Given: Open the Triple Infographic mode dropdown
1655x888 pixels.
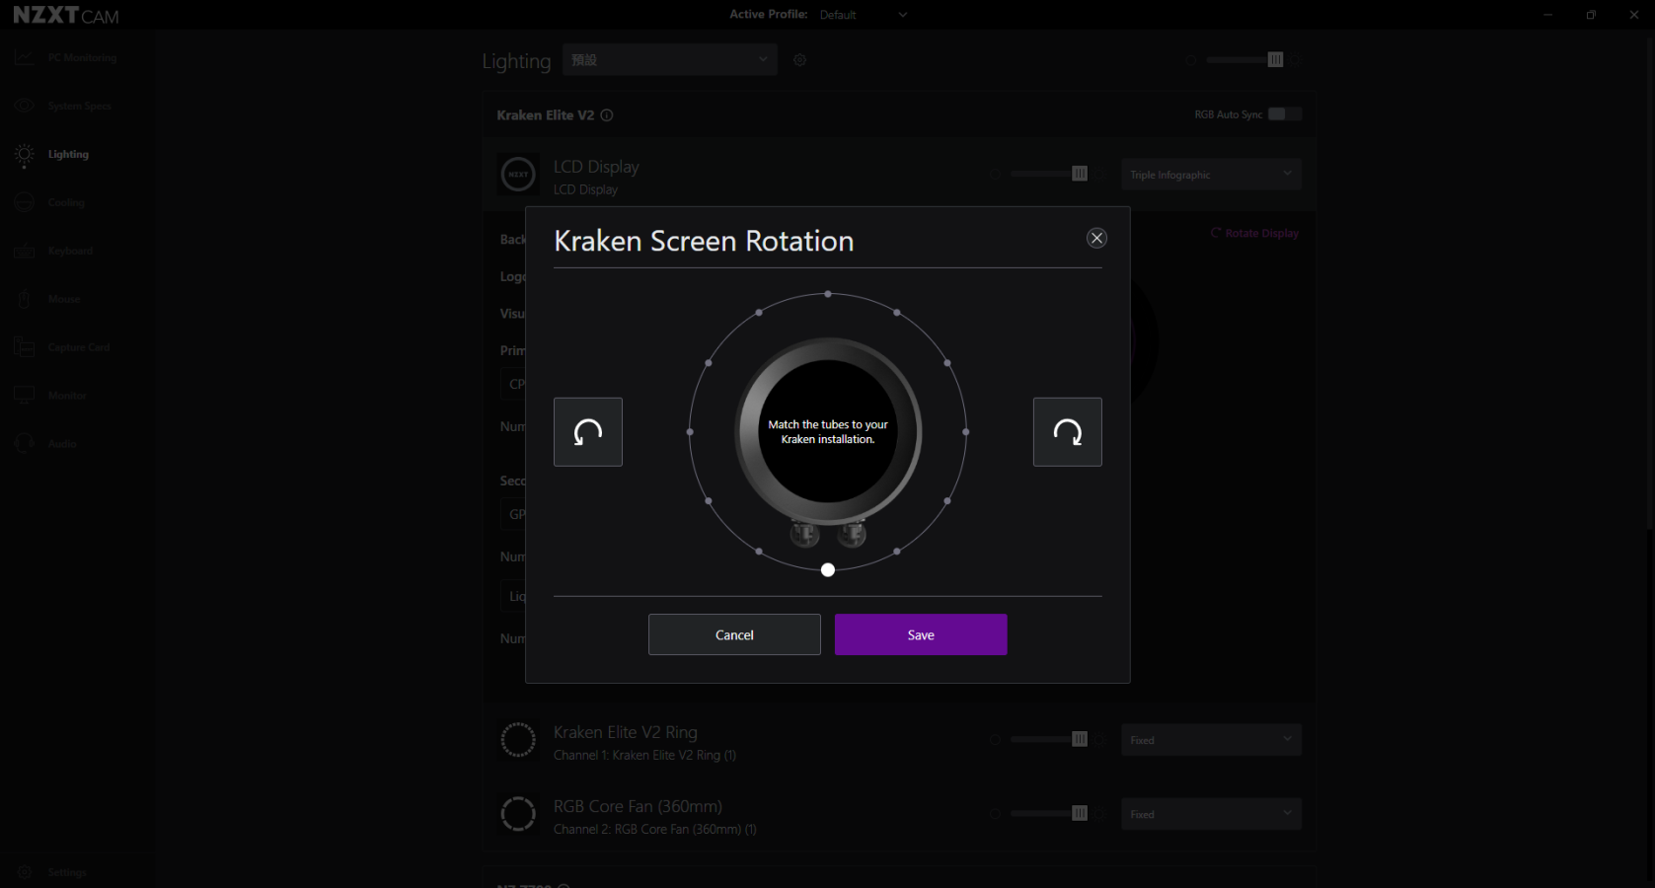Looking at the screenshot, I should pos(1210,175).
